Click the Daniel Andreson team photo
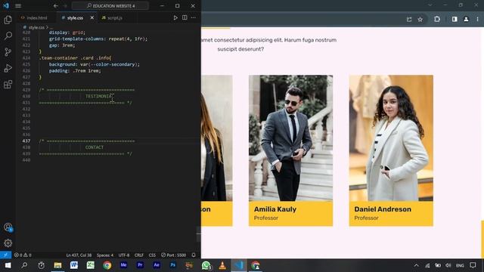 tap(391, 138)
